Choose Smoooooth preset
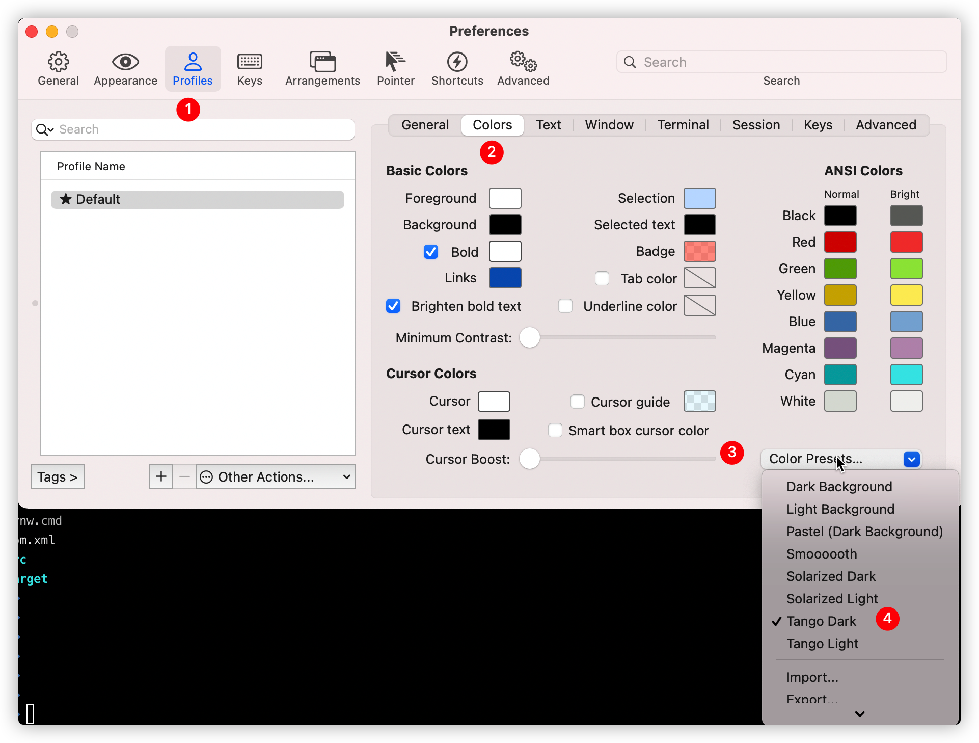979x743 pixels. [860, 554]
